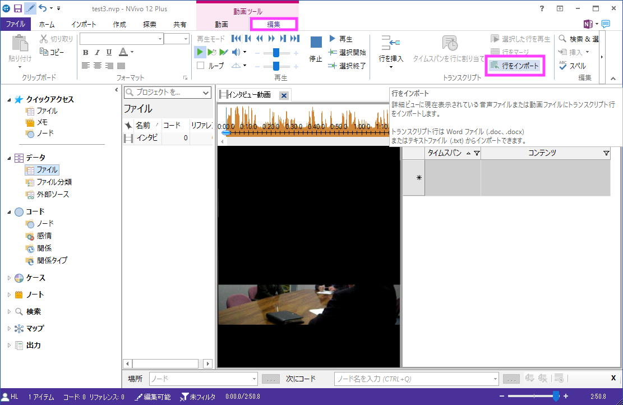The image size is (623, 405).
Task: Select メモ under クイックアクセス
Action: point(36,122)
